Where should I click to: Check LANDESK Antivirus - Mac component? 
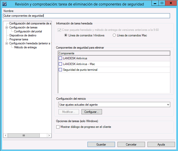coord(60,64)
